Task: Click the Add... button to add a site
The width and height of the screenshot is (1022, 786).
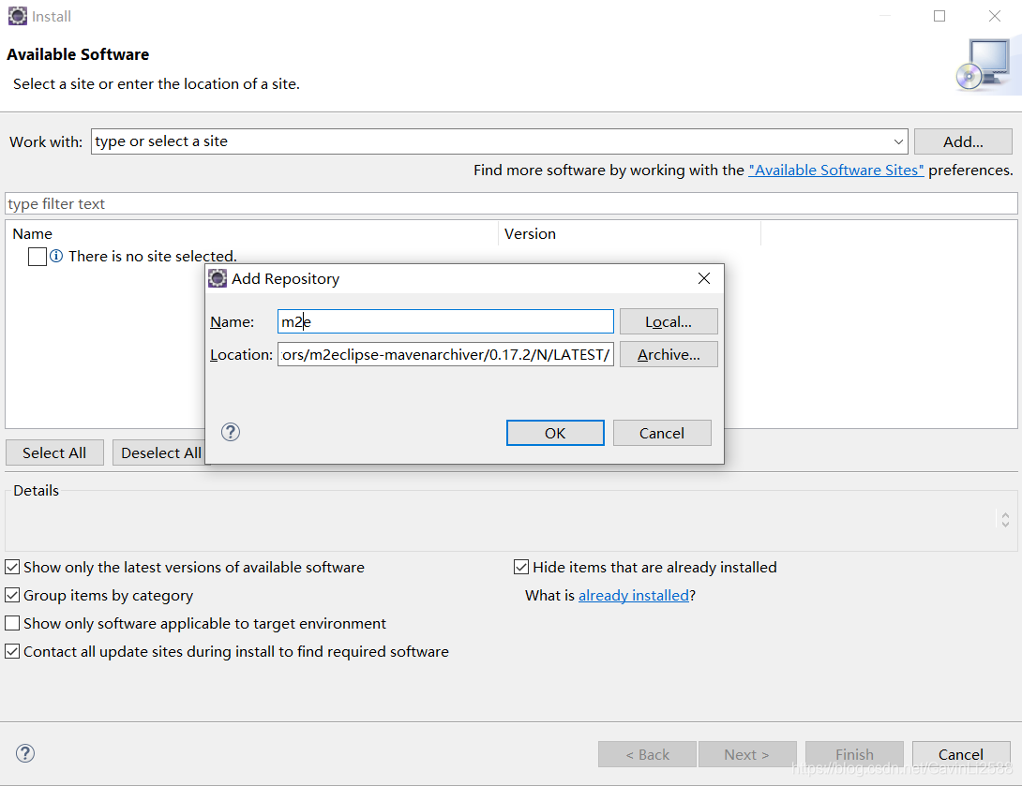Action: (x=963, y=141)
